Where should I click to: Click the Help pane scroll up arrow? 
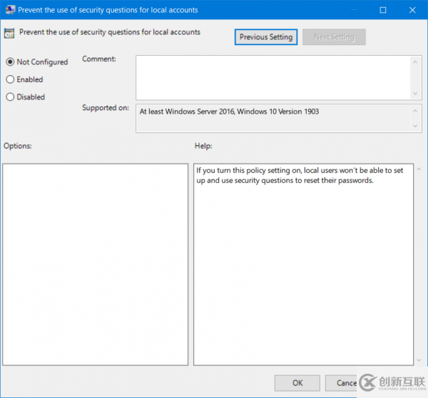coord(419,169)
